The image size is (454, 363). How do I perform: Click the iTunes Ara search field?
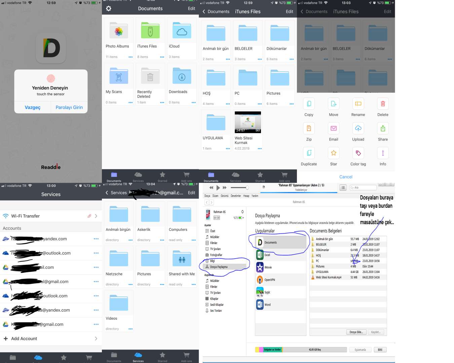[x=363, y=188]
